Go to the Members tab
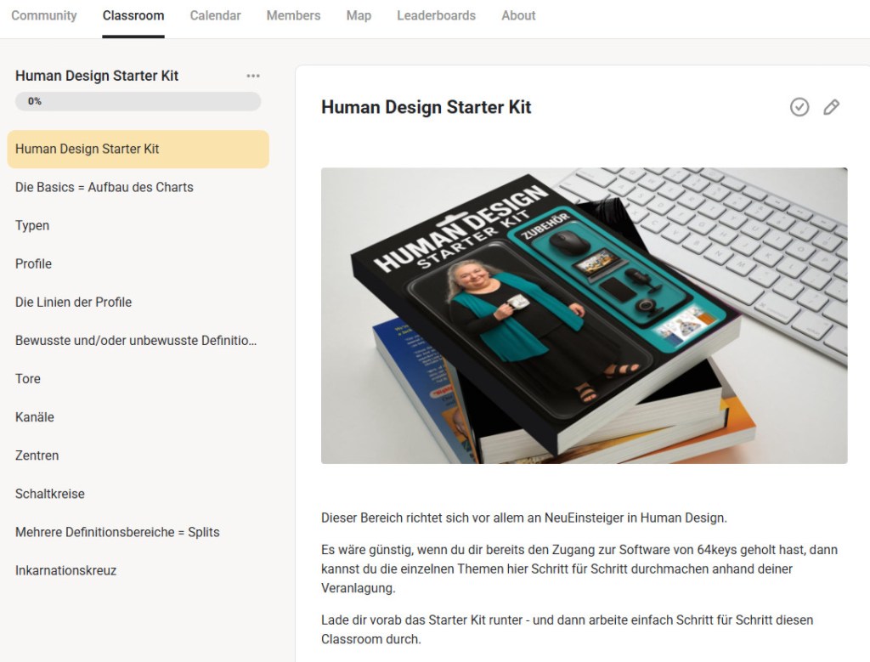The image size is (870, 662). click(293, 15)
